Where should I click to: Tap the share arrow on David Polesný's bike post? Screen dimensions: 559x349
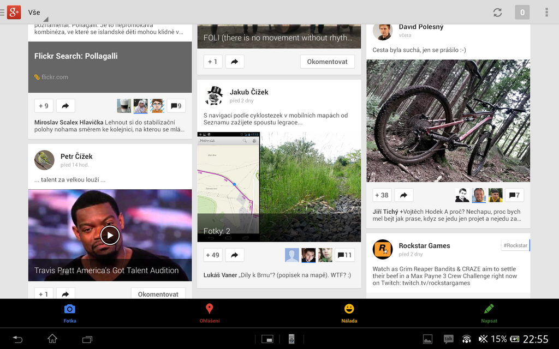coord(403,195)
